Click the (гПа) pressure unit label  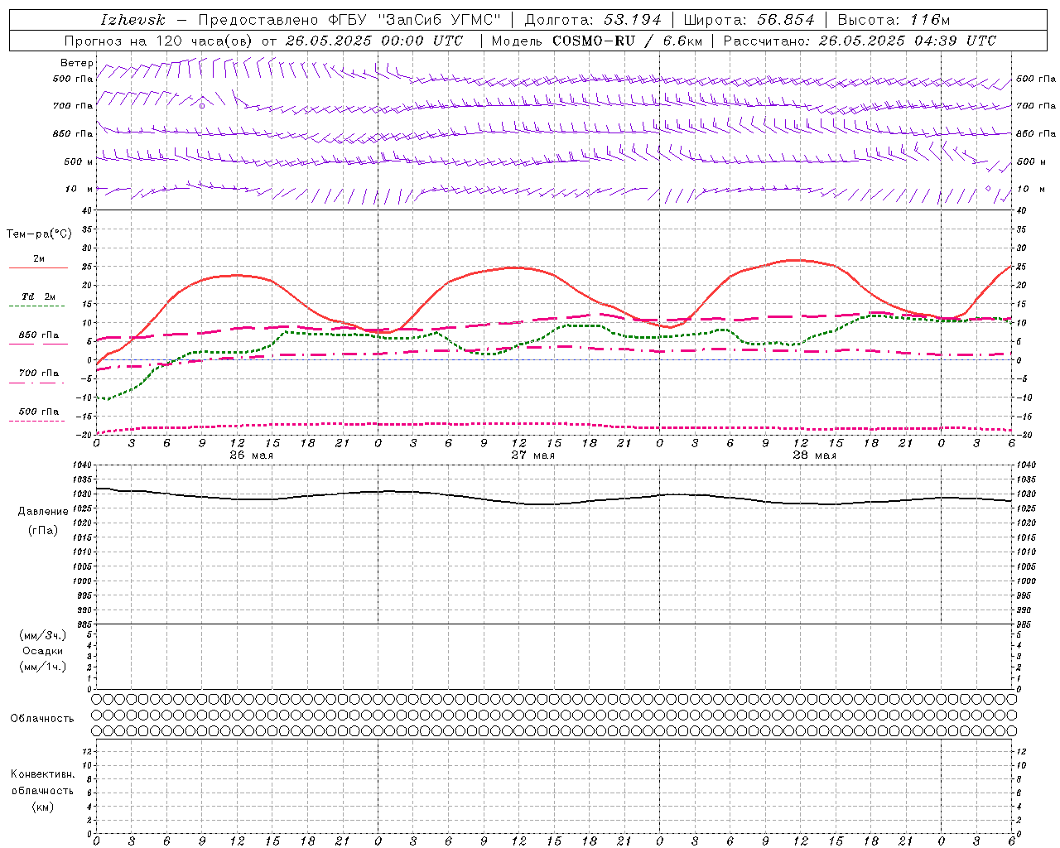click(x=43, y=530)
